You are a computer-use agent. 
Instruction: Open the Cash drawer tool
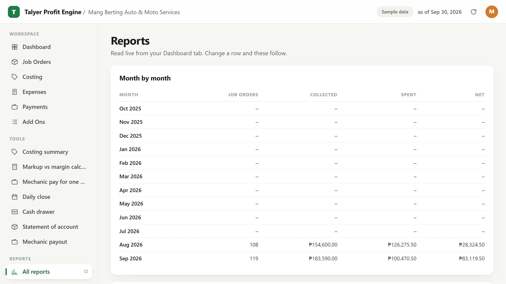coord(49,212)
